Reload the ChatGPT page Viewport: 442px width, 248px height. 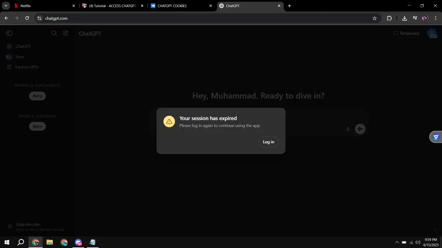coord(27,18)
